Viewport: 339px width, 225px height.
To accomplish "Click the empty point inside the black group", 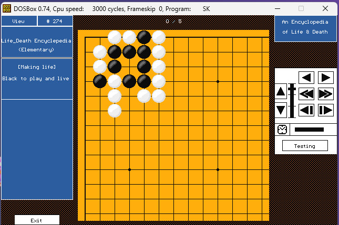I will point(129,67).
